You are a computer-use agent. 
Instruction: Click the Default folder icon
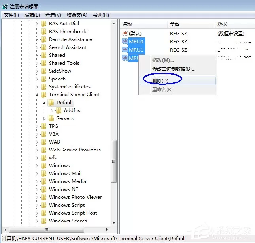point(51,103)
